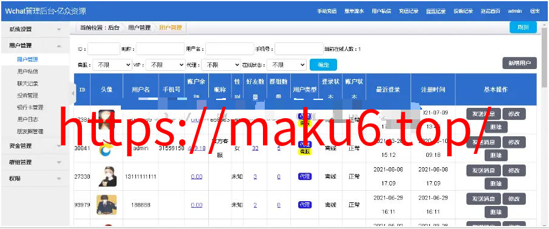Click the 最近登录 column header
This screenshot has width=549, height=229.
tap(388, 90)
